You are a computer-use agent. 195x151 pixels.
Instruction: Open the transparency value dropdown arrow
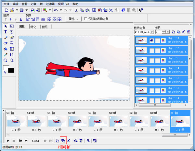click(168, 32)
